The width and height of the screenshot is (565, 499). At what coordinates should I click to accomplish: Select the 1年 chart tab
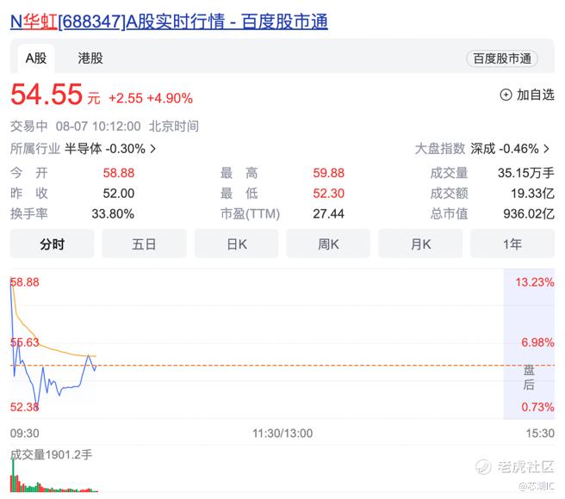pos(512,244)
